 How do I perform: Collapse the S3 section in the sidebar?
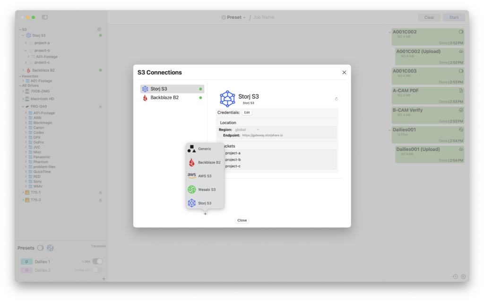tap(20, 30)
